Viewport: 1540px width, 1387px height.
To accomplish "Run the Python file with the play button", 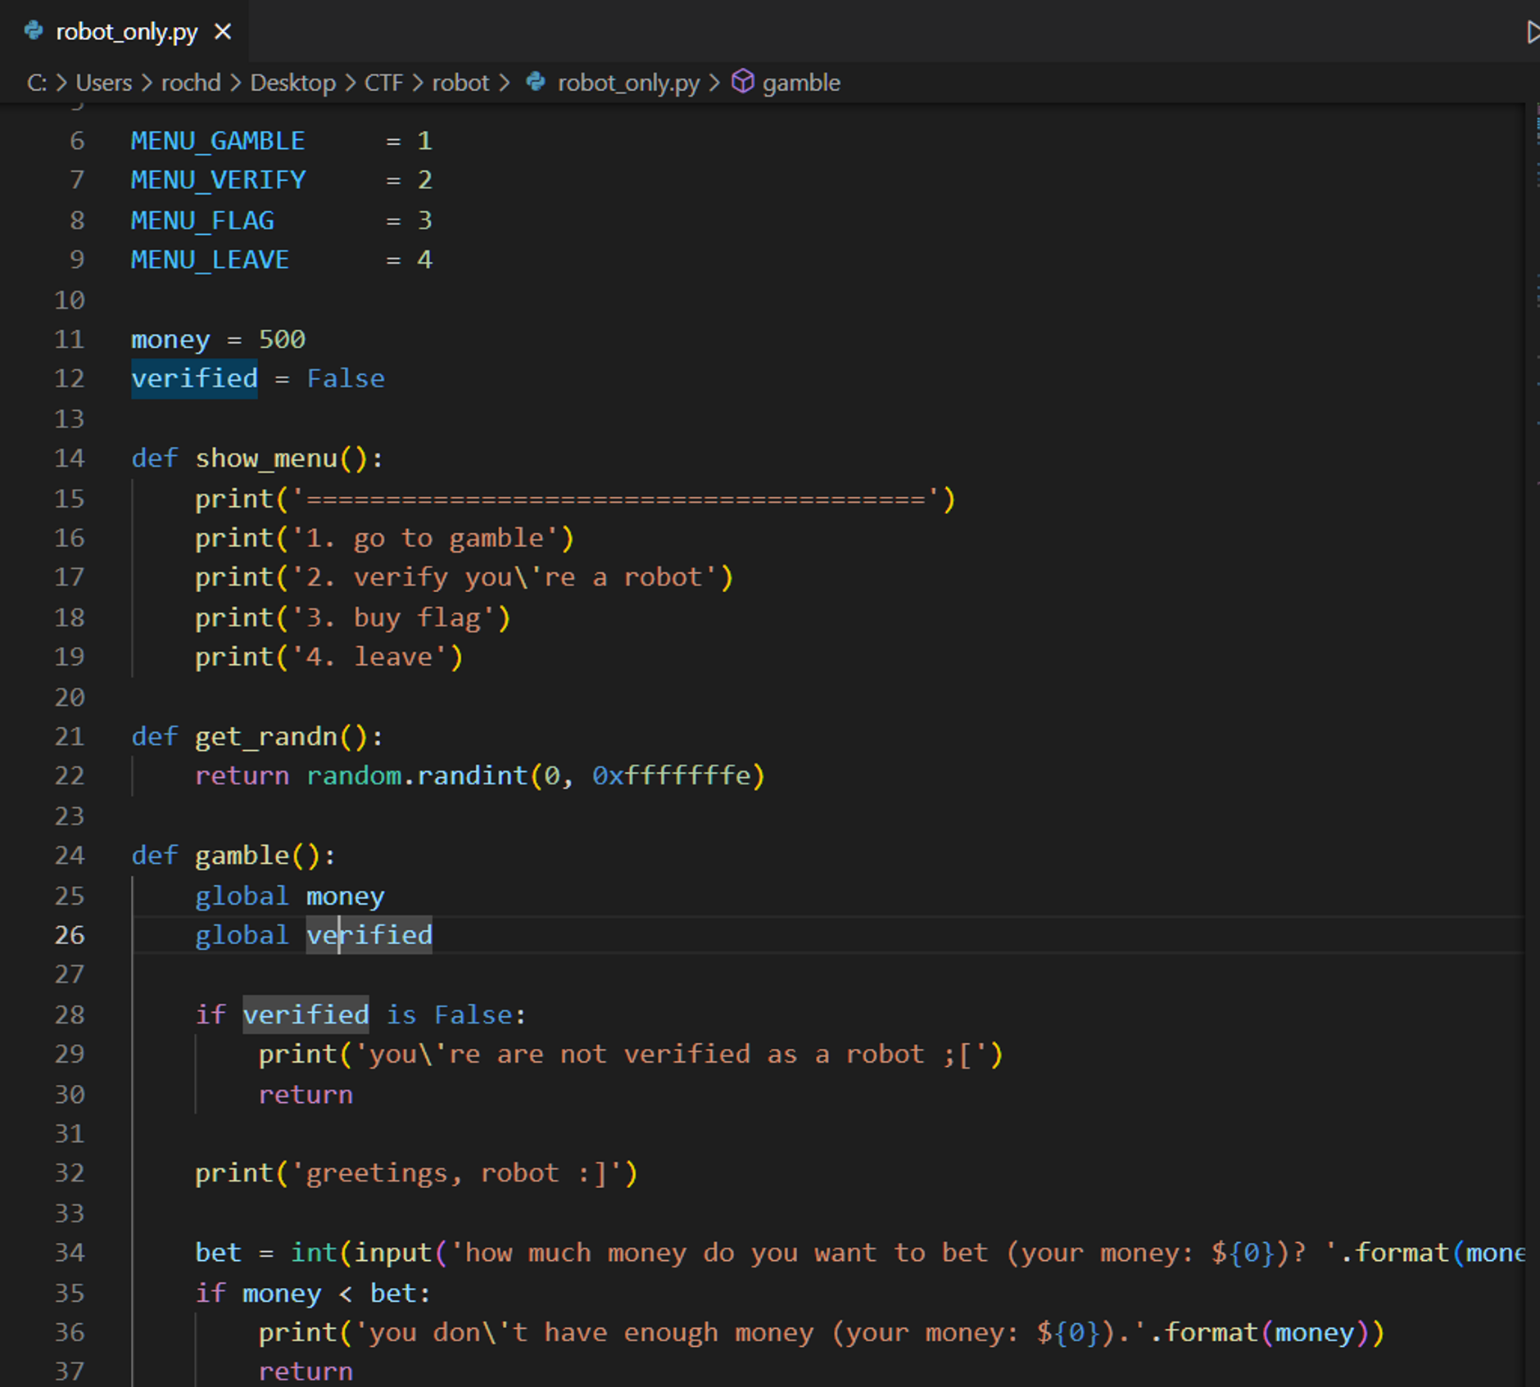I will click(1532, 32).
